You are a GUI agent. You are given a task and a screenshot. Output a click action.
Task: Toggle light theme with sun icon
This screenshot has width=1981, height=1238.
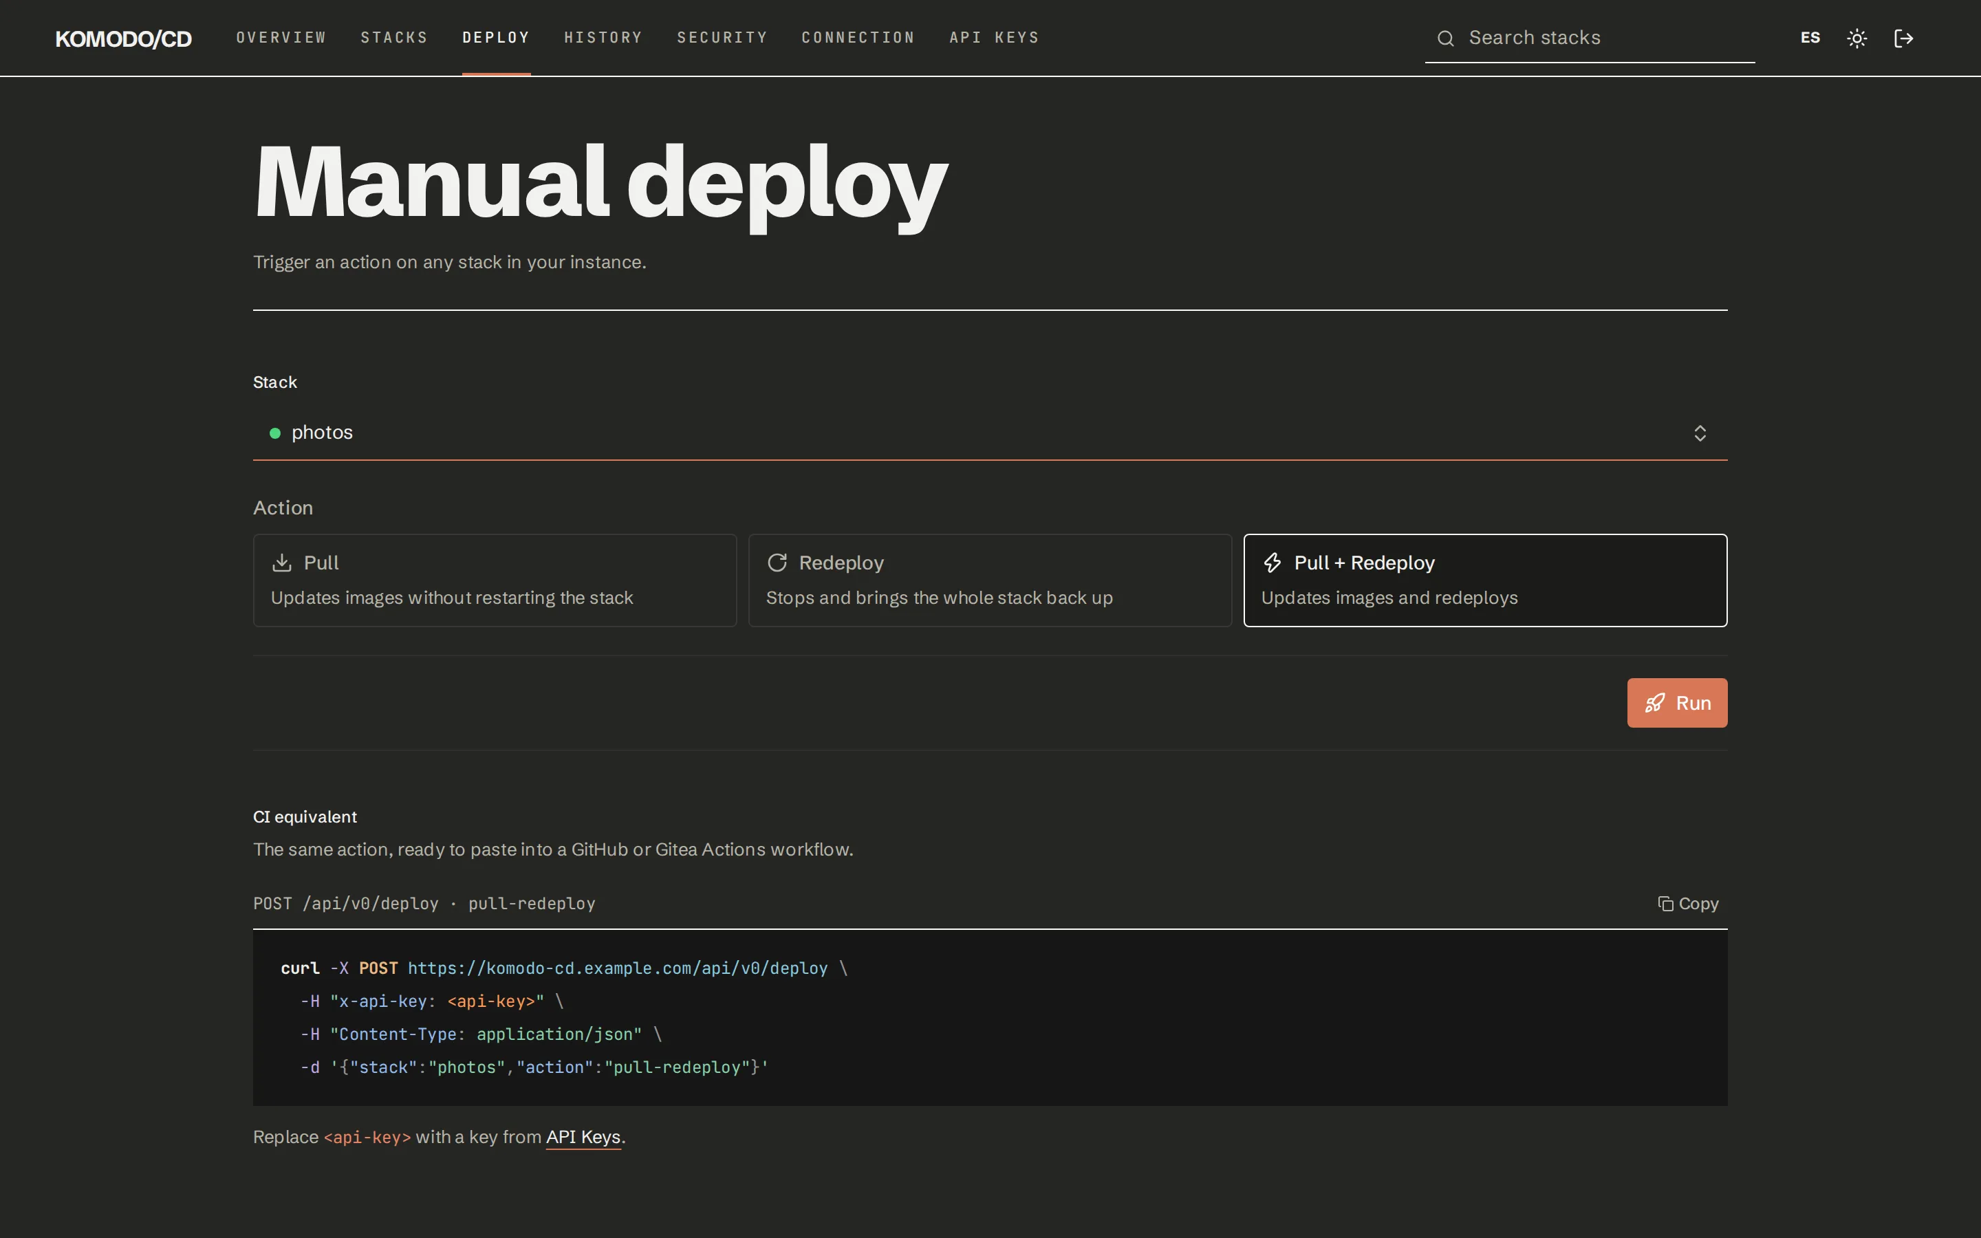[x=1856, y=39]
